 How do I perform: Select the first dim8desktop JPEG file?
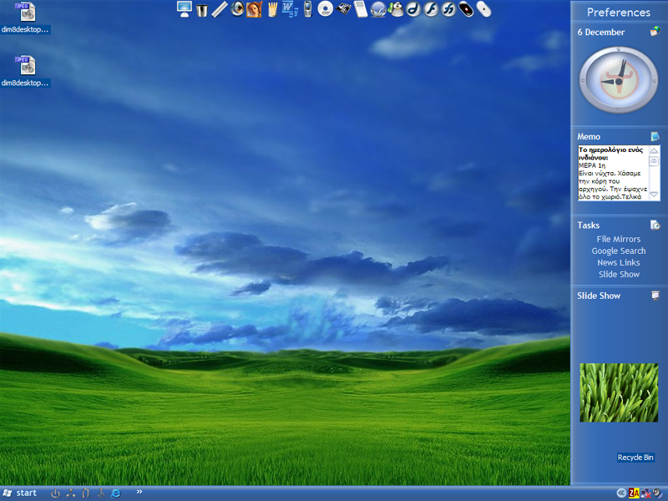tap(25, 18)
